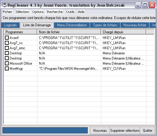Maximize the RegCleaner window
This screenshot has height=136, width=157.
pyautogui.click(x=145, y=5)
